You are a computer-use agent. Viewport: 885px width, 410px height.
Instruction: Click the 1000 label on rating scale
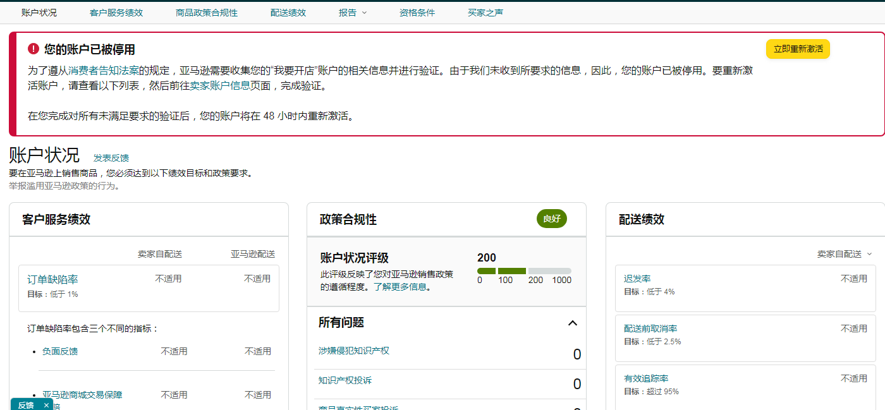pos(562,280)
